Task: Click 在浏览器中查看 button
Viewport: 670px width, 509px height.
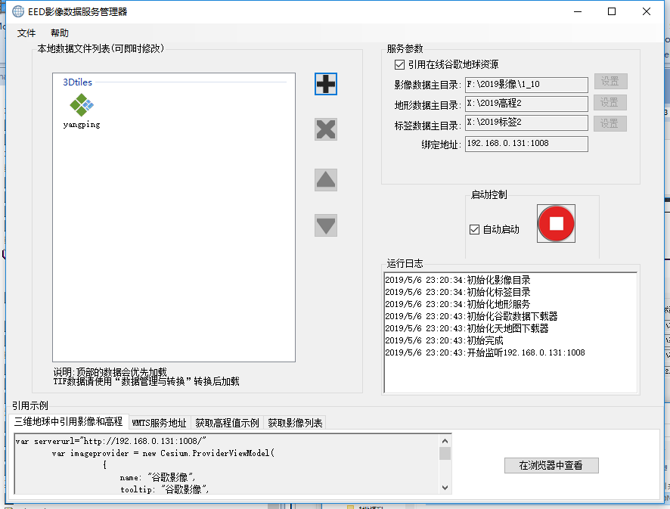Action: tap(551, 466)
